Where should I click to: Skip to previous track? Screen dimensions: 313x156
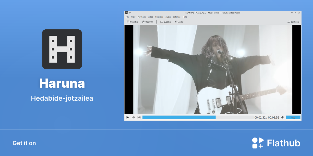click(134, 118)
